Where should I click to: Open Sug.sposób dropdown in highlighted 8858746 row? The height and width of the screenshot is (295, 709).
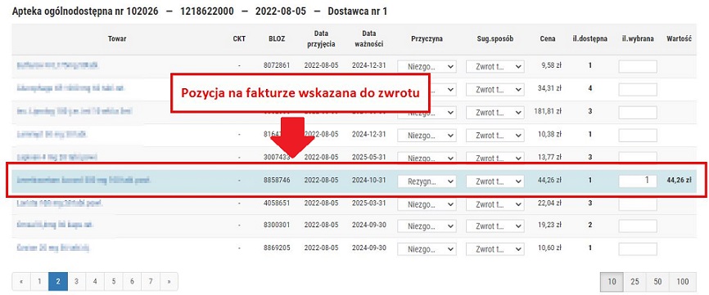tap(495, 181)
